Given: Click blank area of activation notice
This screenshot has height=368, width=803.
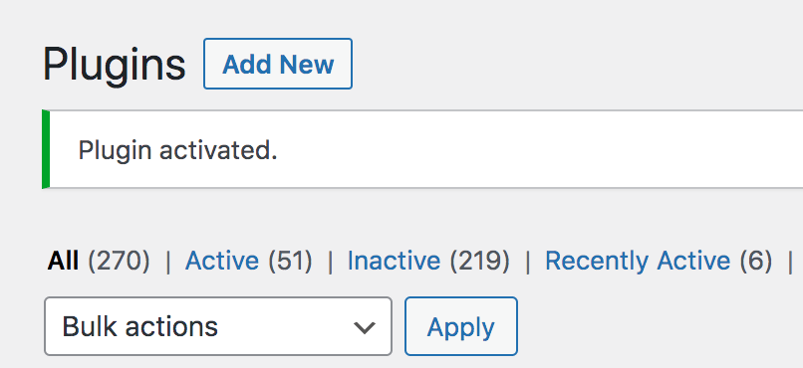Looking at the screenshot, I should 538,149.
